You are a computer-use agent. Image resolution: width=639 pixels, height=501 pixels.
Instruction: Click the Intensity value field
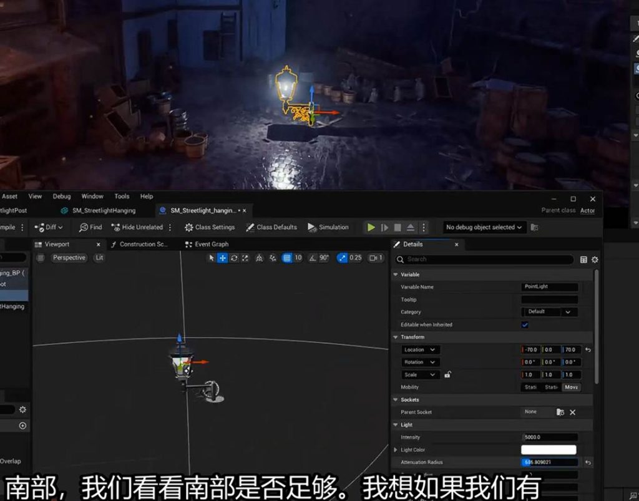pyautogui.click(x=549, y=437)
